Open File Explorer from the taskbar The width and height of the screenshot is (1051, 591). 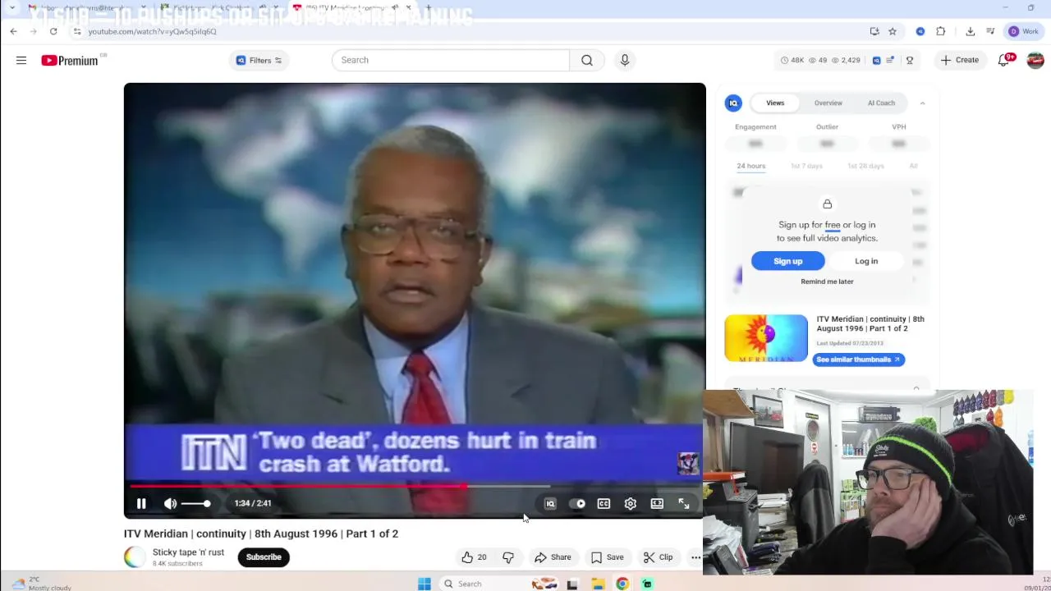pyautogui.click(x=598, y=584)
